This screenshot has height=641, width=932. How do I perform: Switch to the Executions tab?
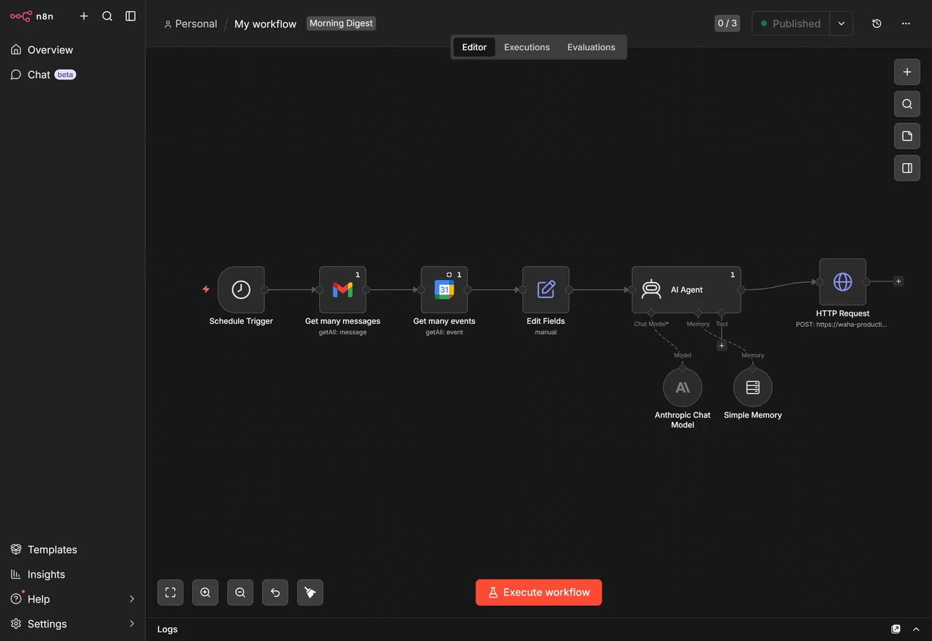(527, 47)
